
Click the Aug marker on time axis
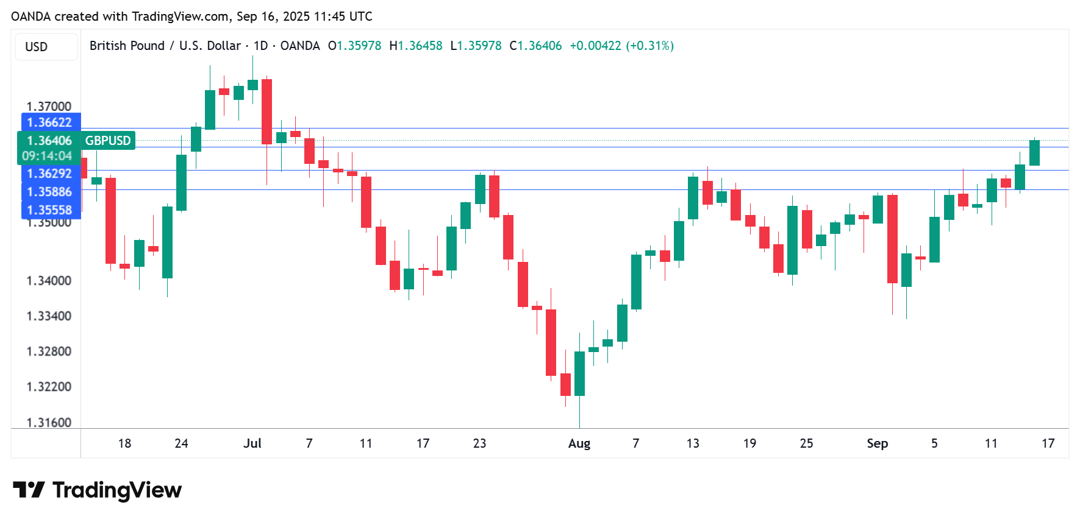pos(579,443)
